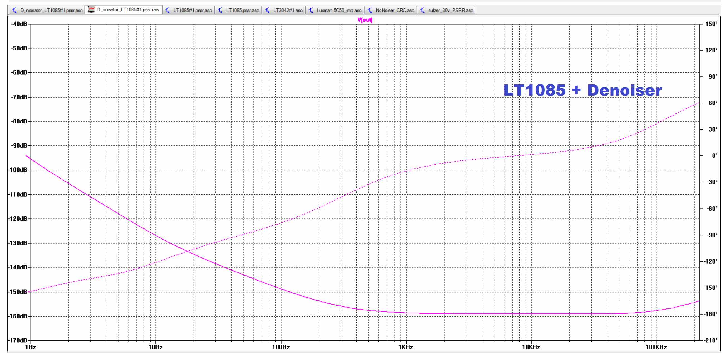Click schematic icon on D_noisator_LT1085#1.pssr.asc tab
This screenshot has width=722, height=353.
click(x=15, y=10)
